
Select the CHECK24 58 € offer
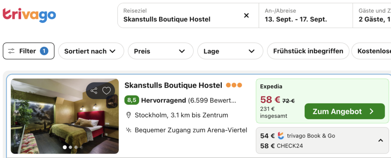click(x=281, y=146)
